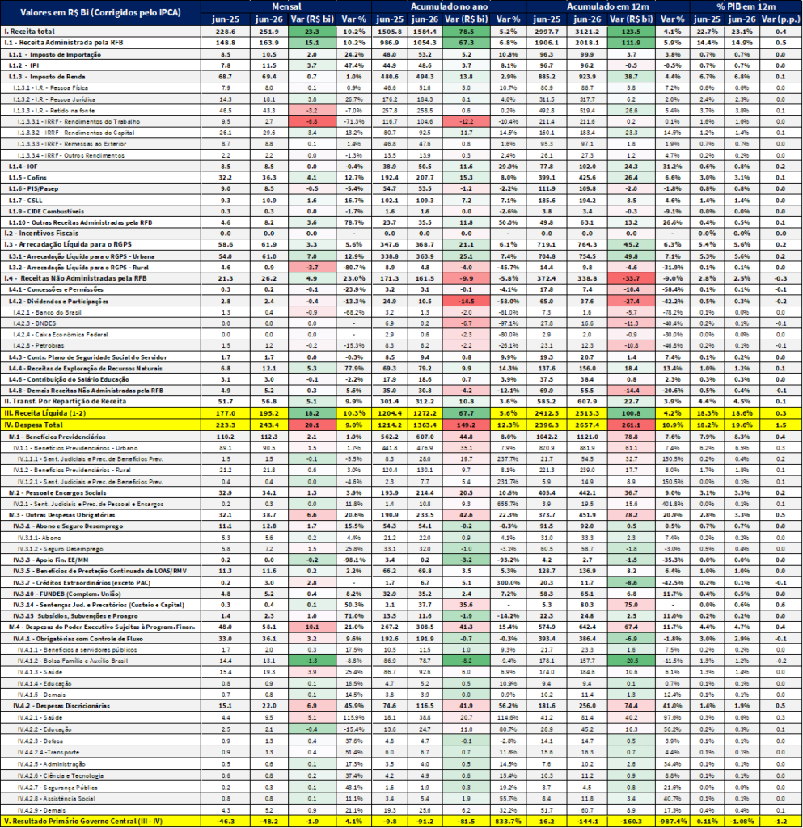
Task: Select the 'I.1.7 - CSLL' row label
Action: tap(25, 201)
